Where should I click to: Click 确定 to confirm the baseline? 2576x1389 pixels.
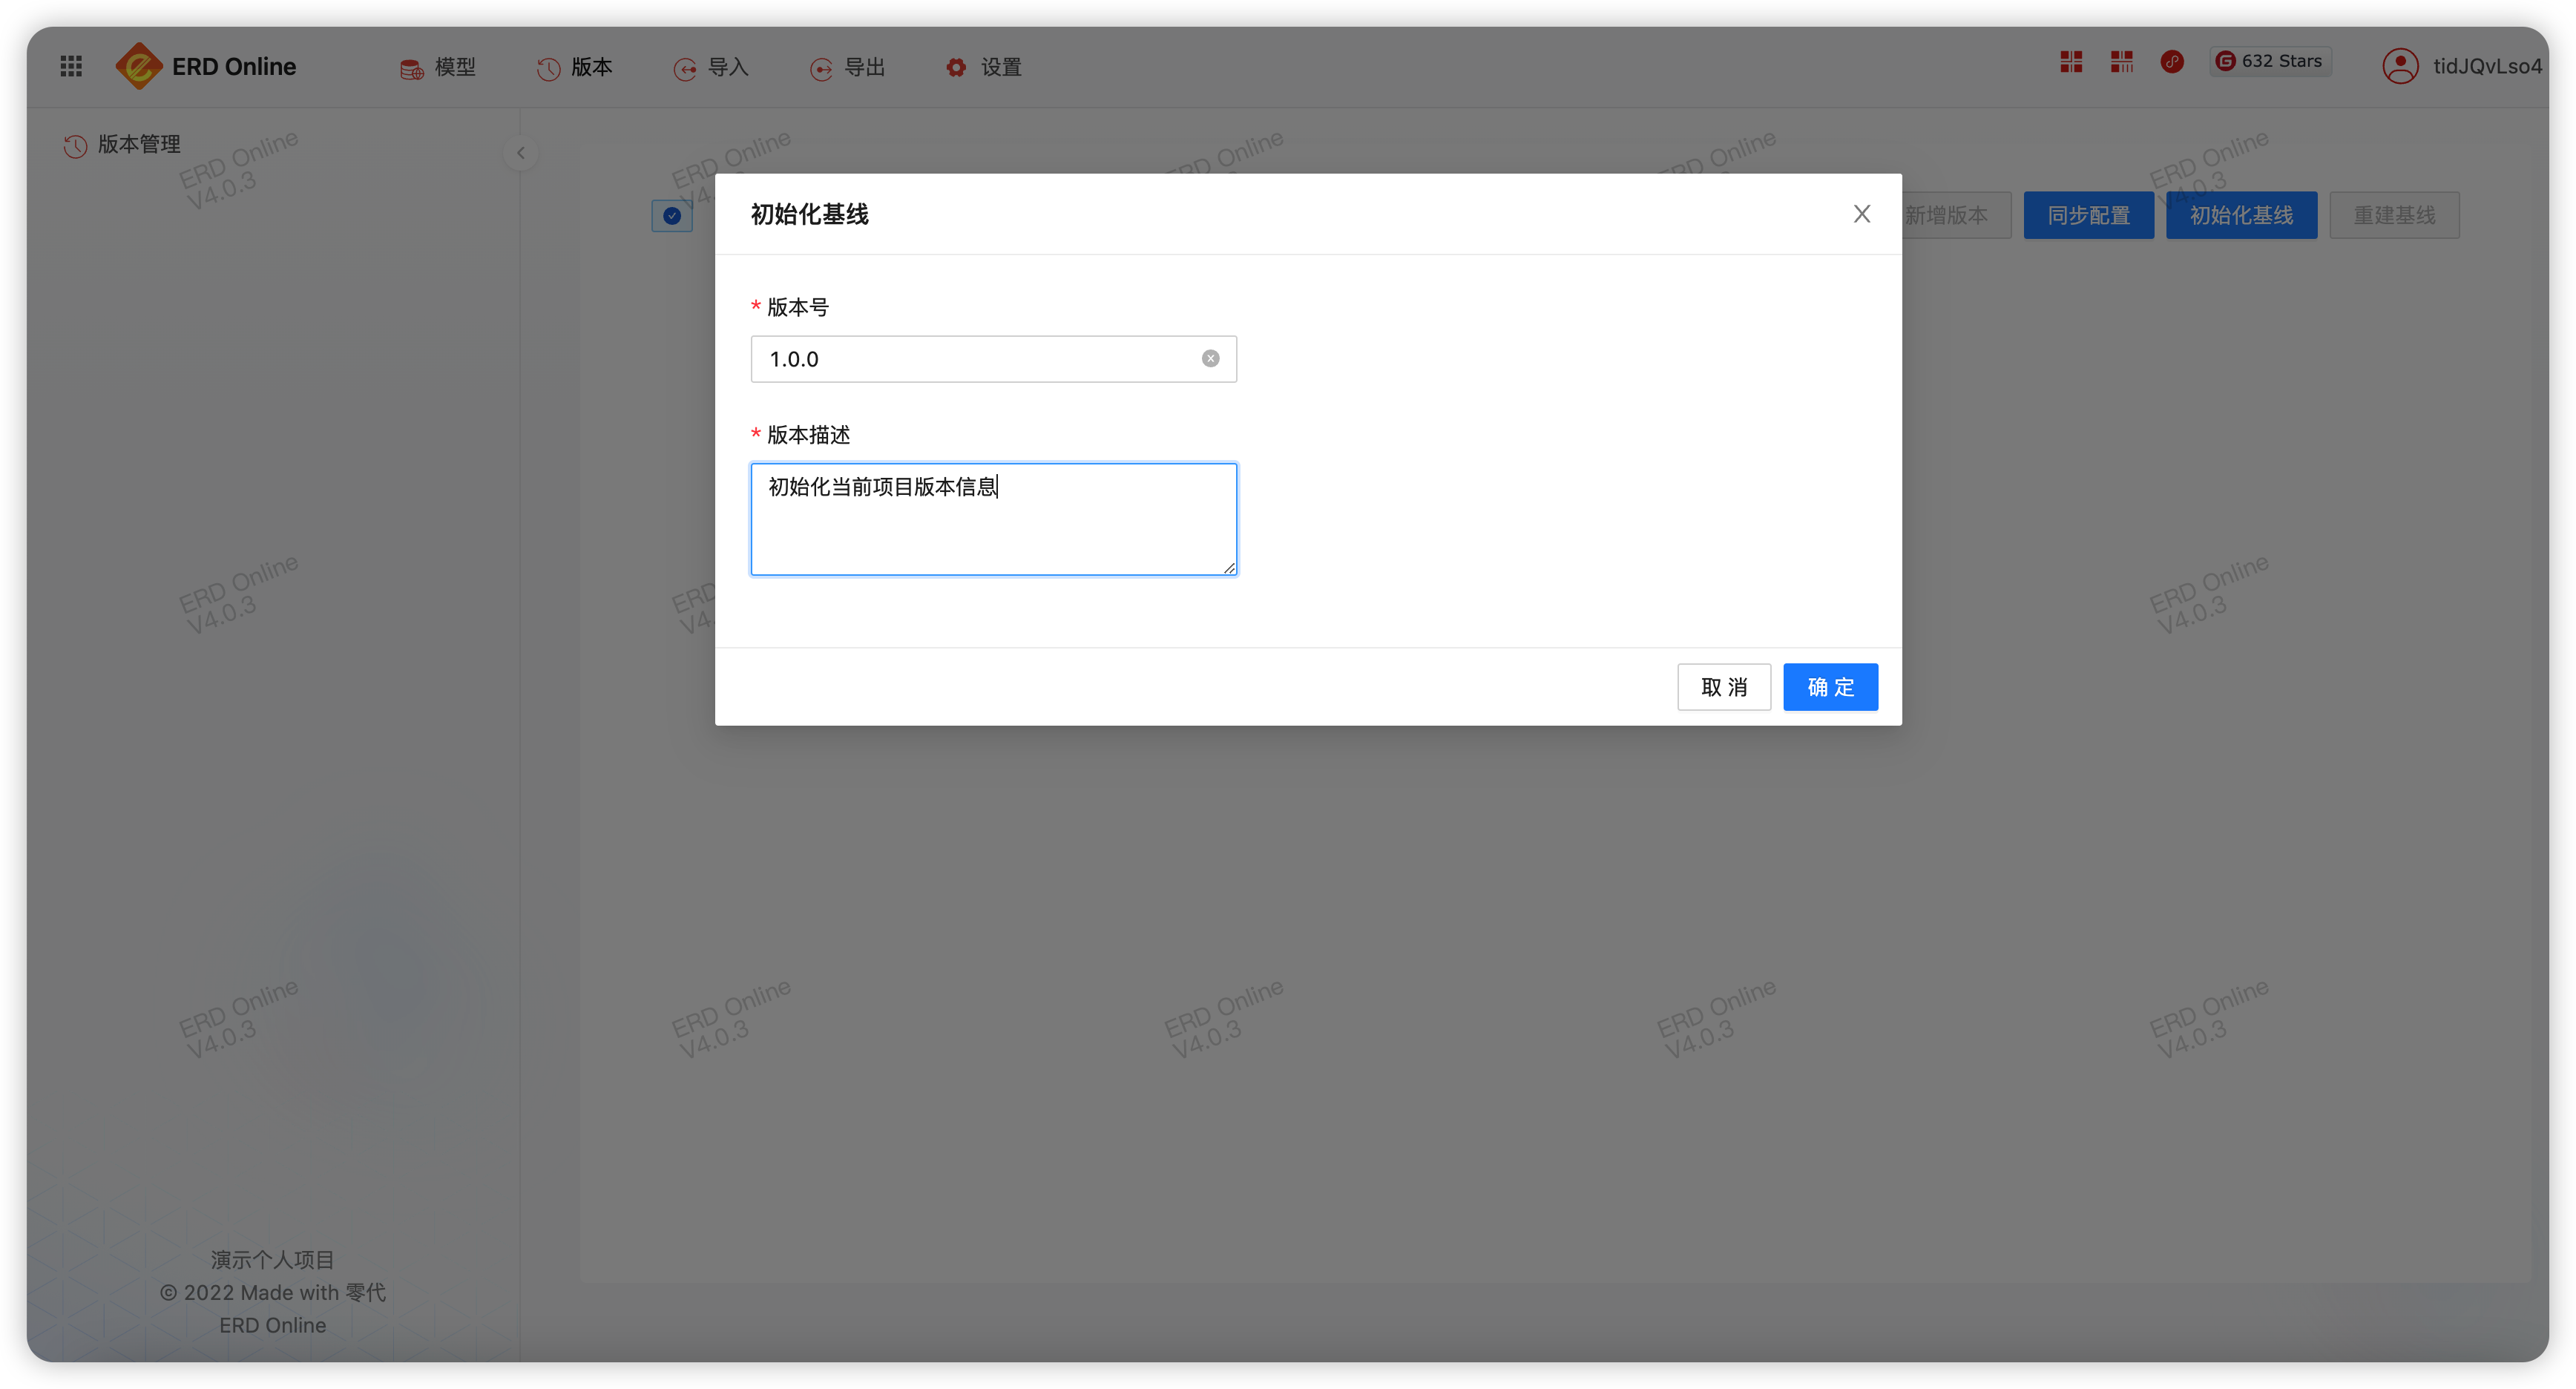tap(1831, 687)
